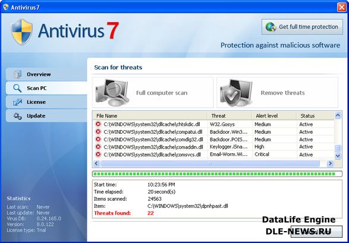Viewport: 349px width, 243px height.
Task: Select the comdlg32.dll file row
Action: (213, 139)
